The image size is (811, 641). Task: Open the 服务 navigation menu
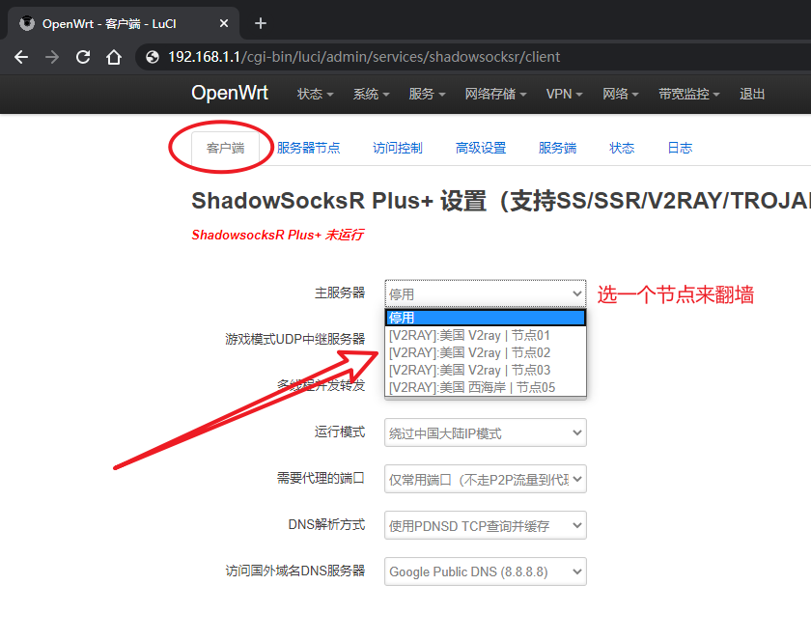[427, 95]
